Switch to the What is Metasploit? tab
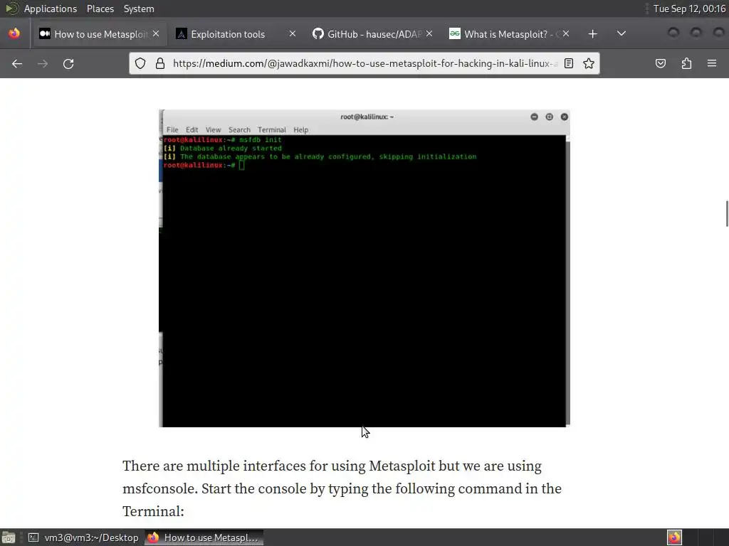 coord(510,34)
